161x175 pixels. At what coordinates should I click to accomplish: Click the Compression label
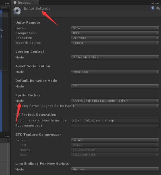(26, 33)
